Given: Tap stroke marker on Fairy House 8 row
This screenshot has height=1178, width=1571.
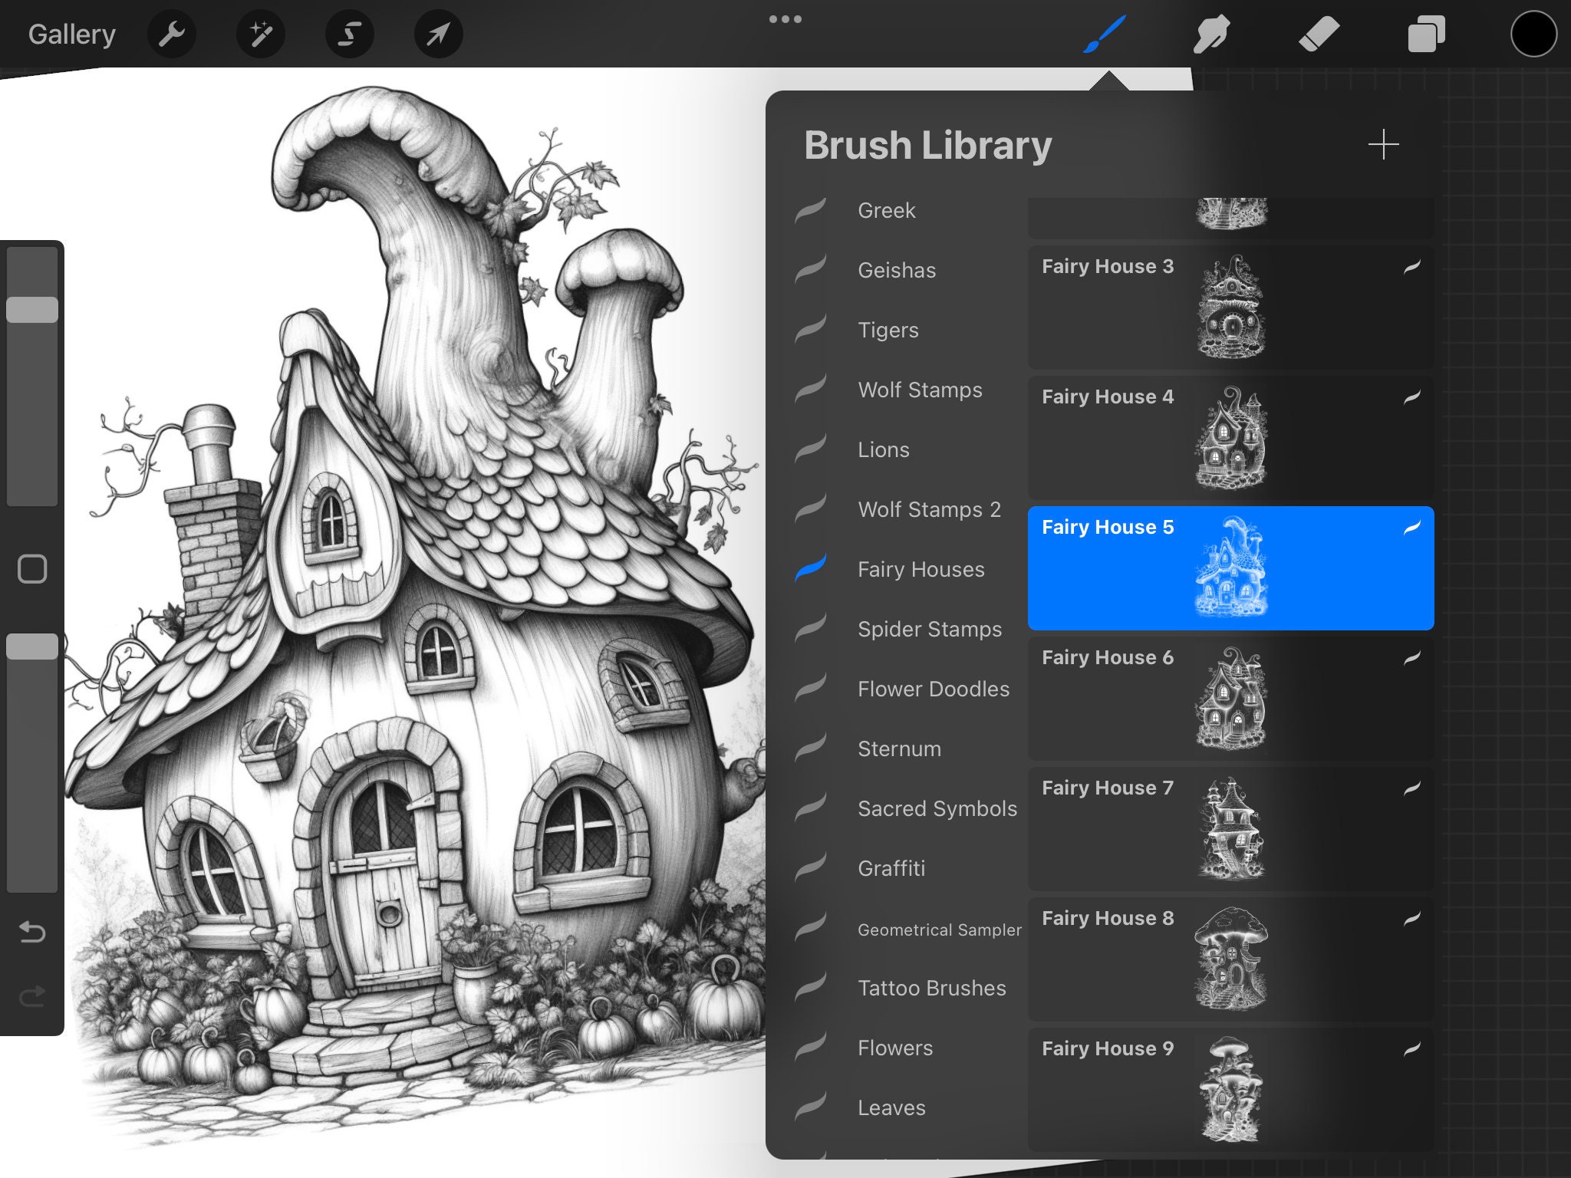Looking at the screenshot, I should [1412, 919].
